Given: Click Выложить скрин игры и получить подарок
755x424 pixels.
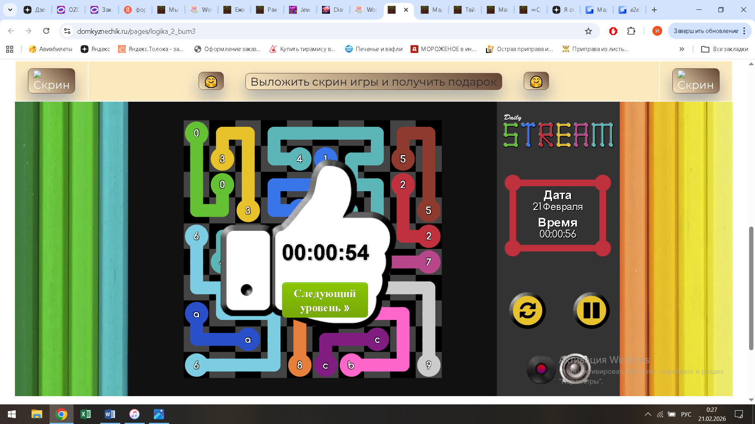Looking at the screenshot, I should click(x=374, y=82).
